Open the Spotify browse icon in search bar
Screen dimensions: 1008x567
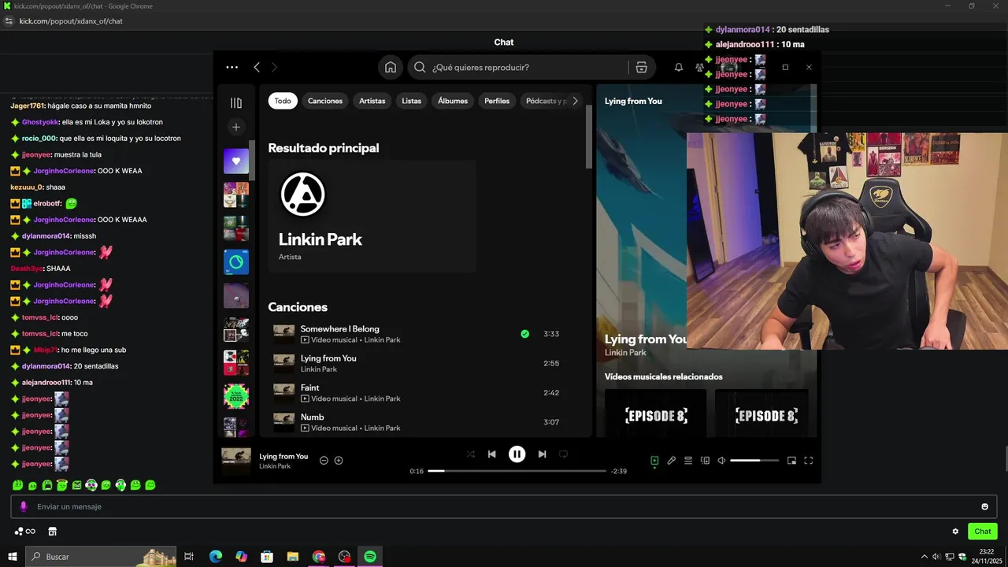[641, 67]
